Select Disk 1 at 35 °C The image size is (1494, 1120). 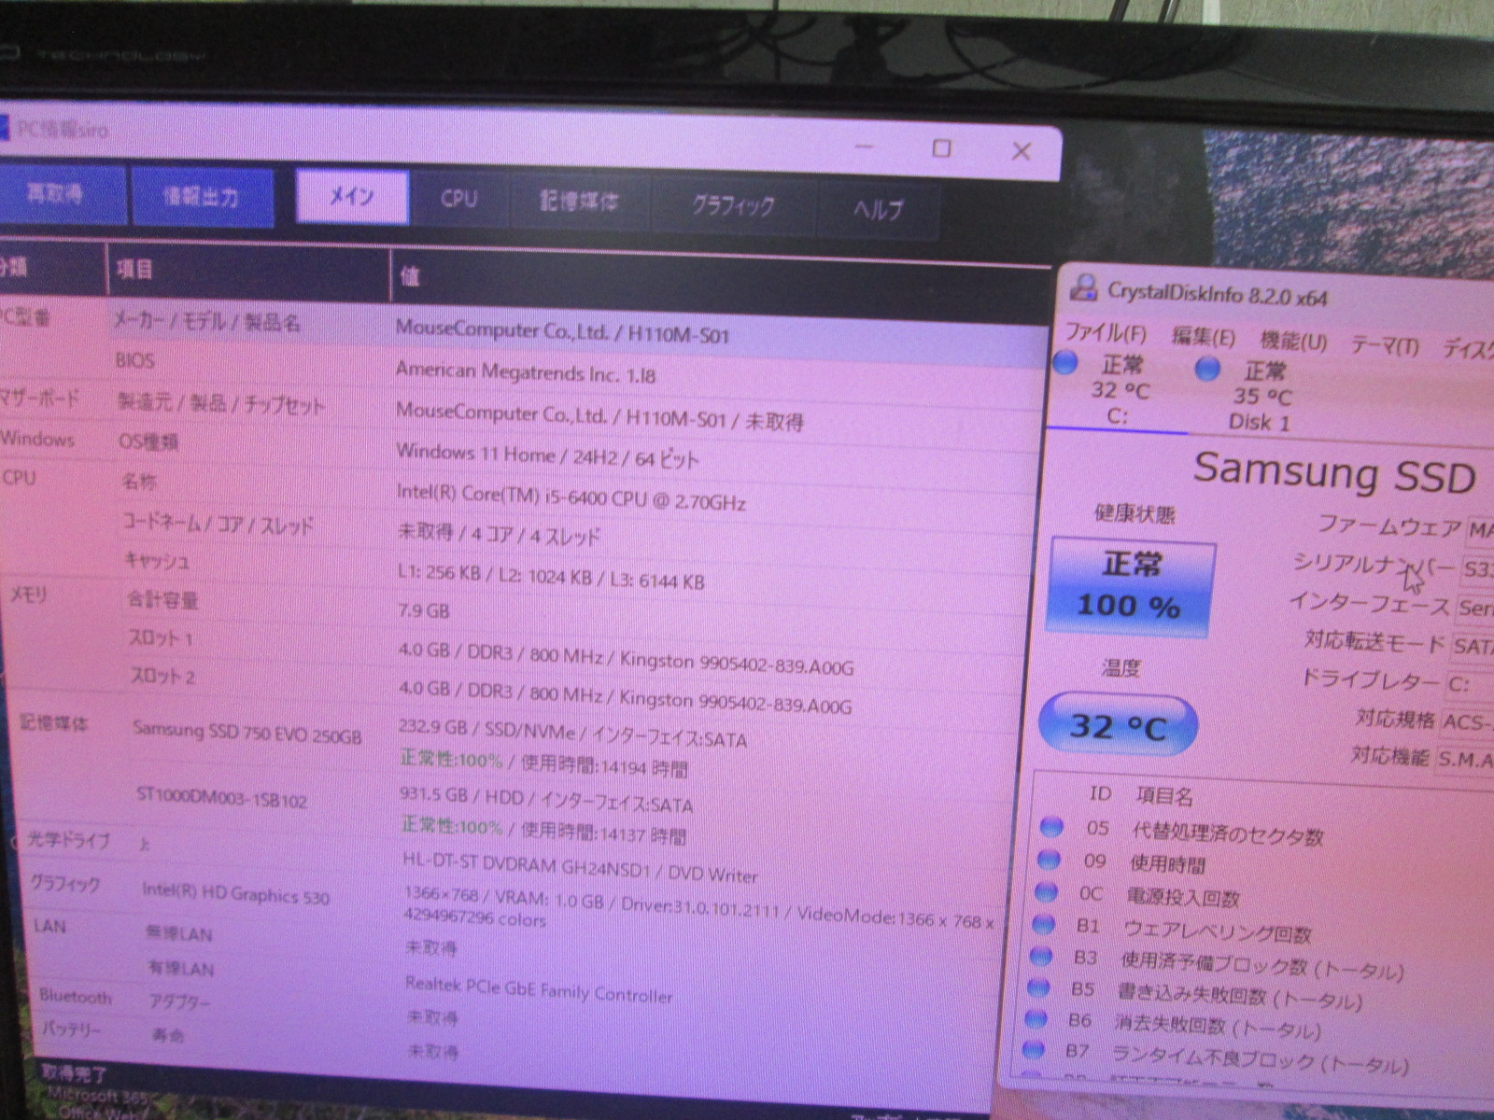(1261, 396)
